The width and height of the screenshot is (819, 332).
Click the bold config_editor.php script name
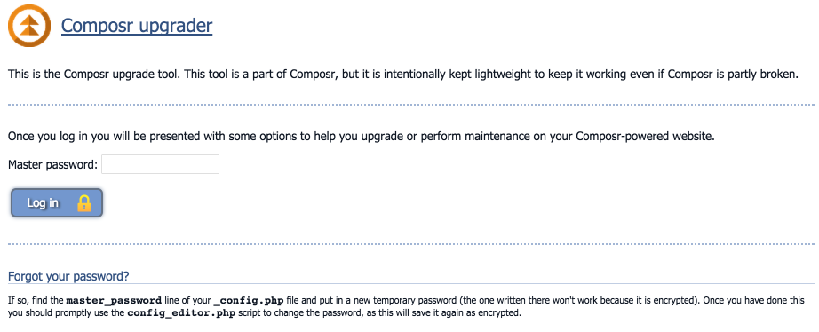182,313
